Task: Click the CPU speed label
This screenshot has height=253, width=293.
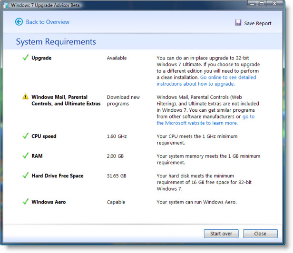Action: pyautogui.click(x=44, y=136)
